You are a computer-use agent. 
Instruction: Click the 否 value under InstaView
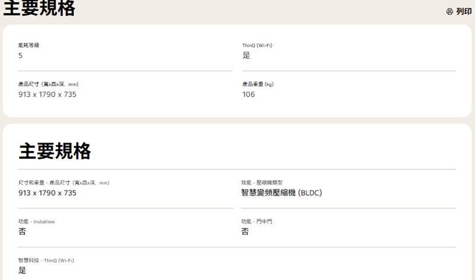point(23,231)
